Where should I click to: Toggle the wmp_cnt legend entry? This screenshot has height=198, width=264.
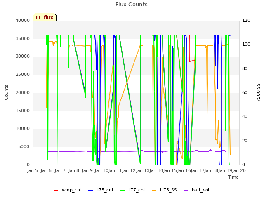(x=67, y=190)
